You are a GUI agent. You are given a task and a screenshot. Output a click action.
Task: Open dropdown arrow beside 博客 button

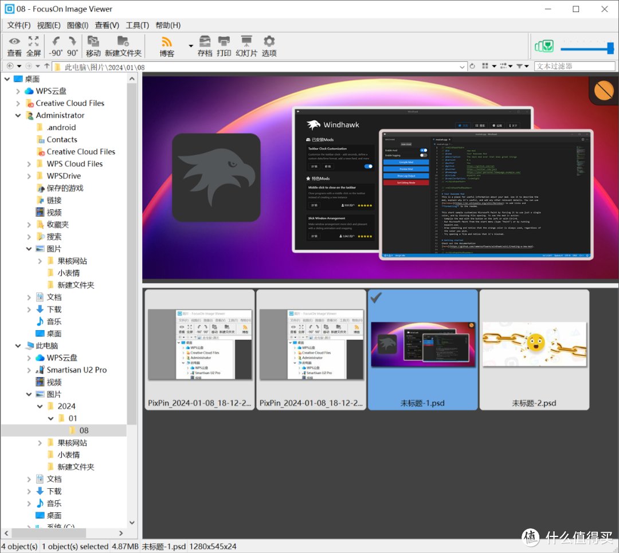[x=191, y=46]
